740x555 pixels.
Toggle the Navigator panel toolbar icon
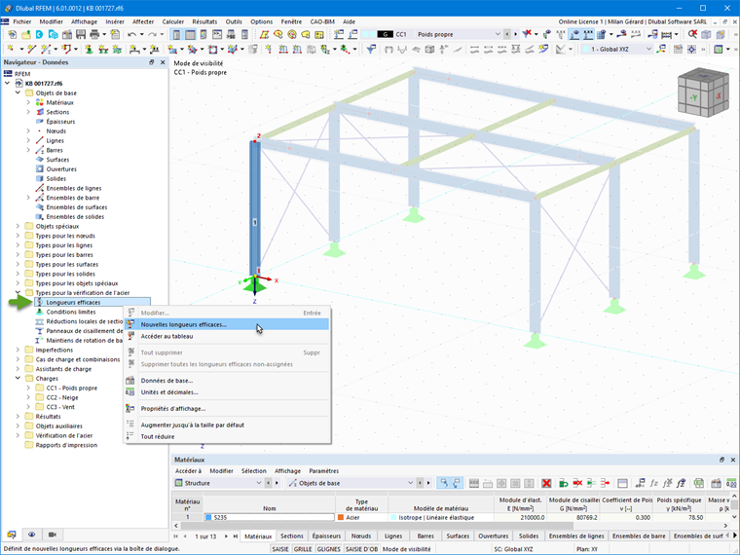(176, 34)
